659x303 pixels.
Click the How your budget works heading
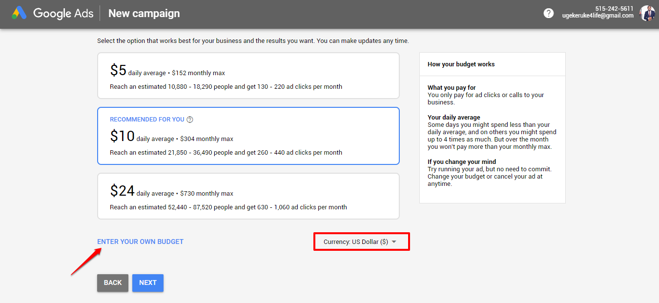(461, 64)
